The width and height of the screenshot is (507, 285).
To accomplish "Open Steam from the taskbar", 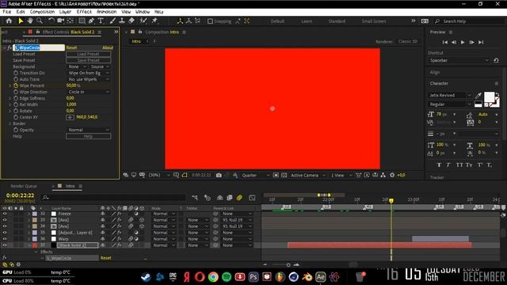I will click(146, 277).
